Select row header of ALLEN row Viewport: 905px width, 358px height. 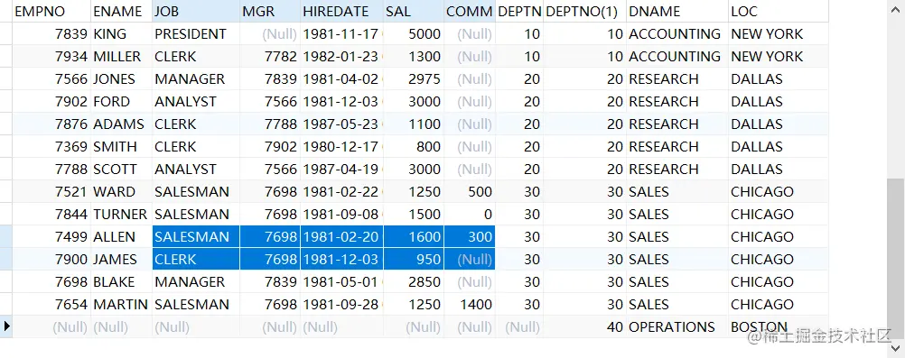tap(6, 237)
